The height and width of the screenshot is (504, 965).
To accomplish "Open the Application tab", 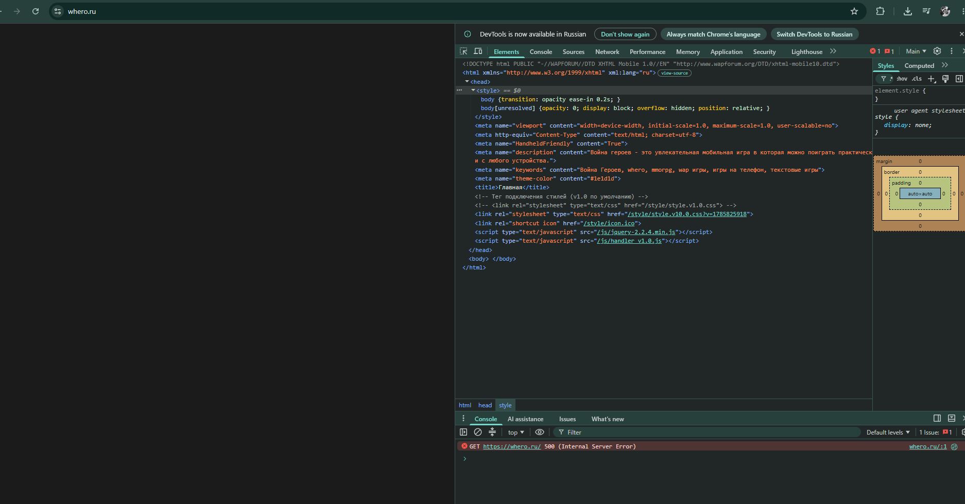I will tap(726, 51).
